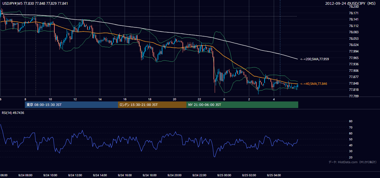Click RSI scale level 70
The width and height of the screenshot is (380, 178).
coord(351,127)
